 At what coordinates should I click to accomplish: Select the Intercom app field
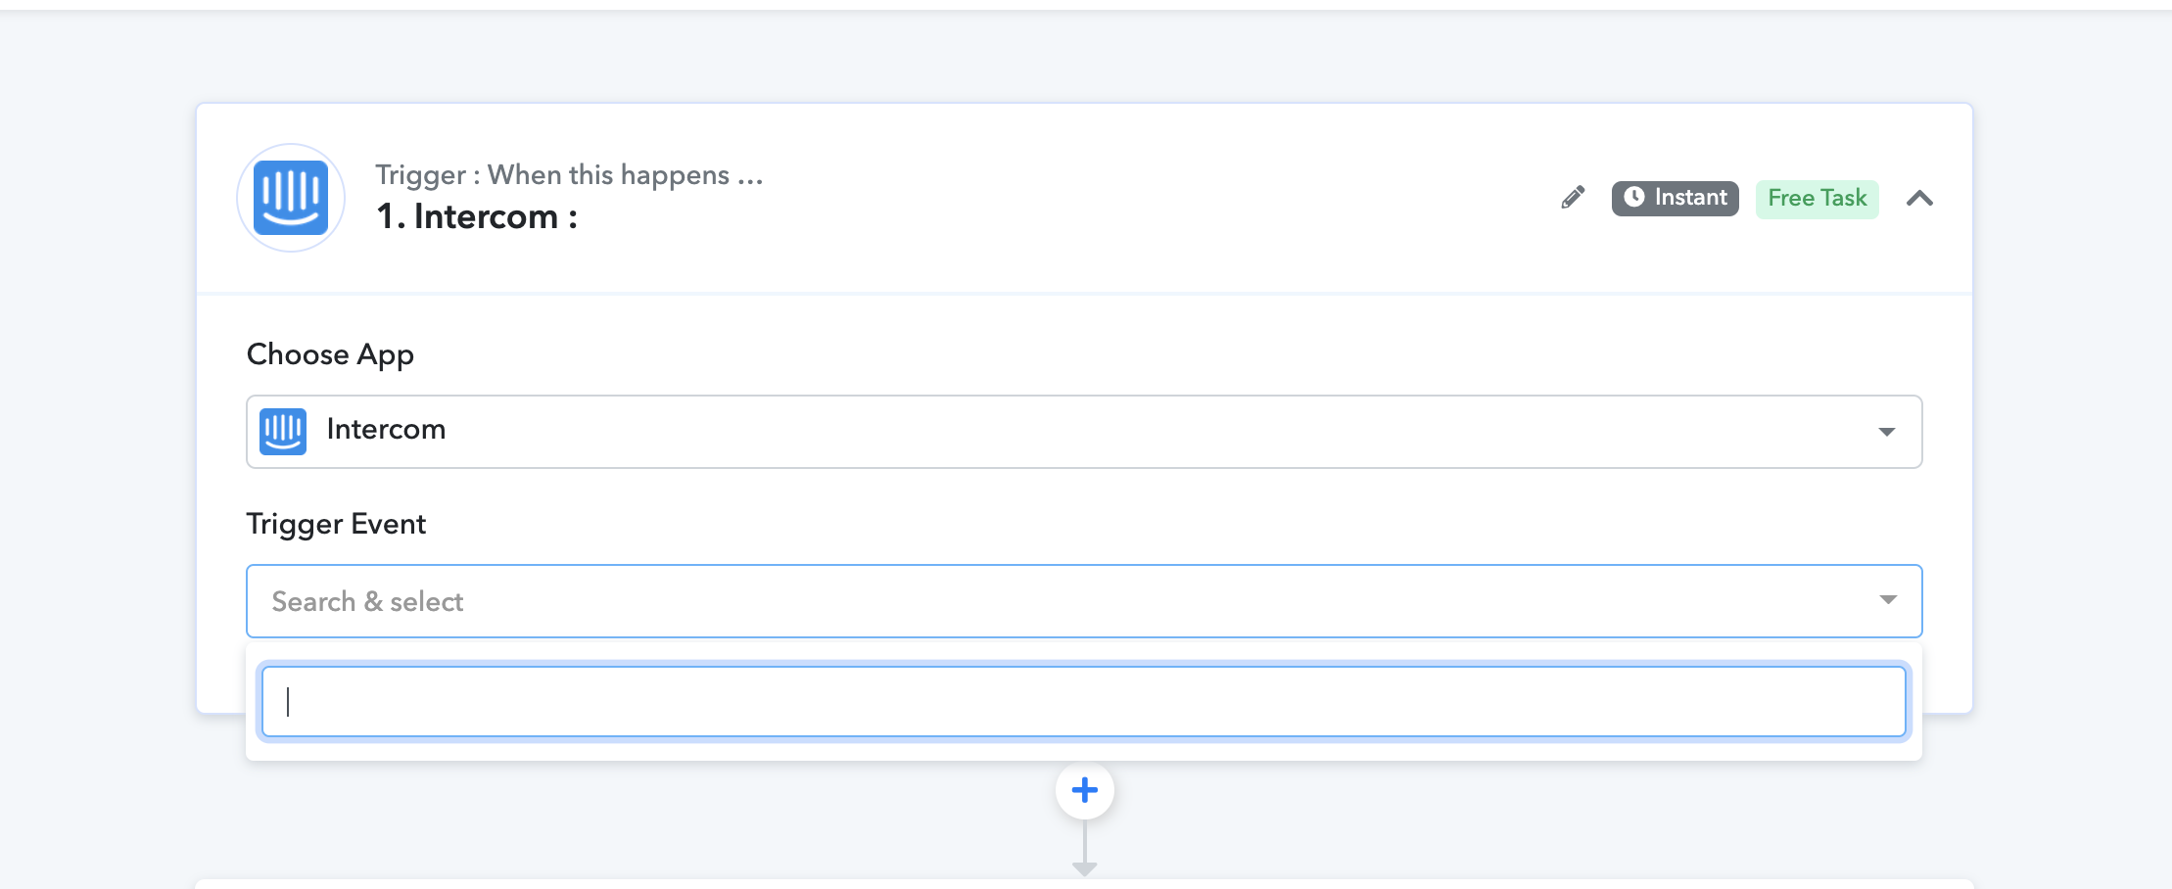coord(1084,432)
